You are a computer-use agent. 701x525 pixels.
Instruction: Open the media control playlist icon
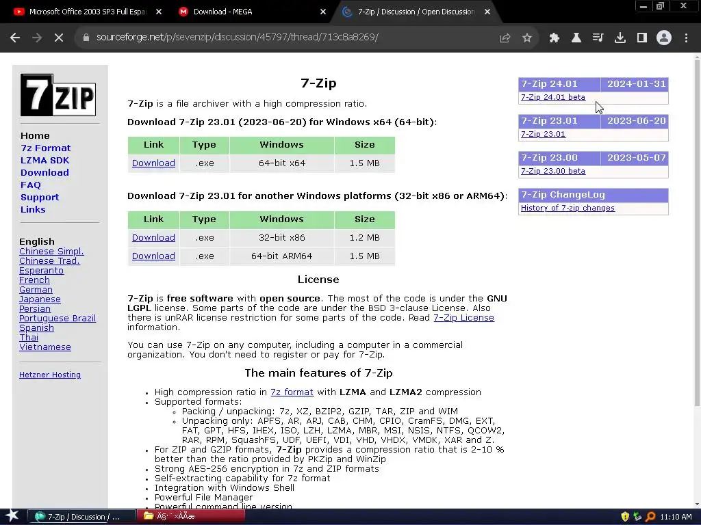pos(598,38)
